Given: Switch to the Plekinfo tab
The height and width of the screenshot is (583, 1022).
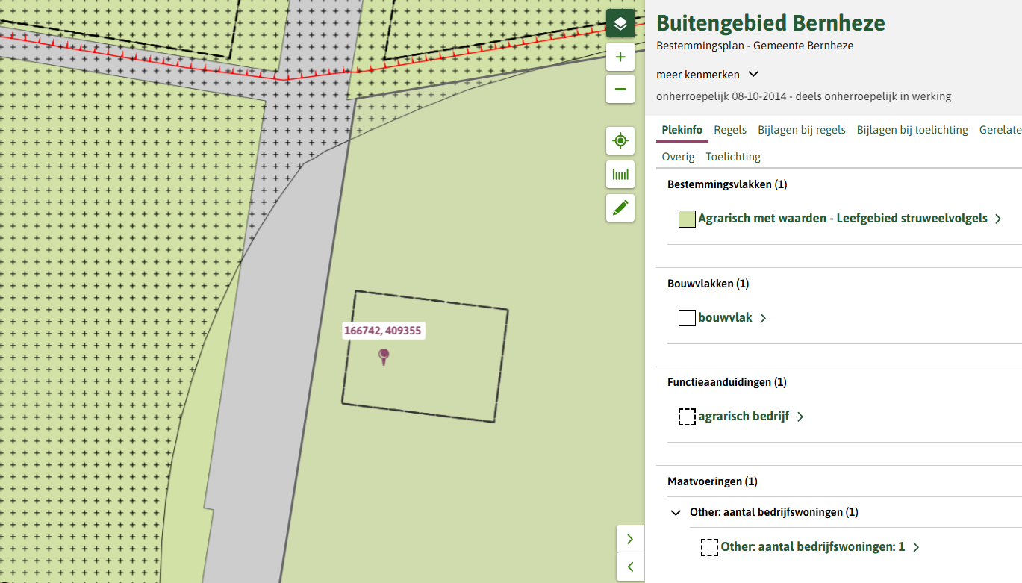Looking at the screenshot, I should [682, 130].
